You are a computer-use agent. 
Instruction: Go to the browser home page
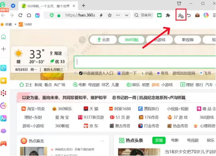pyautogui.click(x=29, y=15)
